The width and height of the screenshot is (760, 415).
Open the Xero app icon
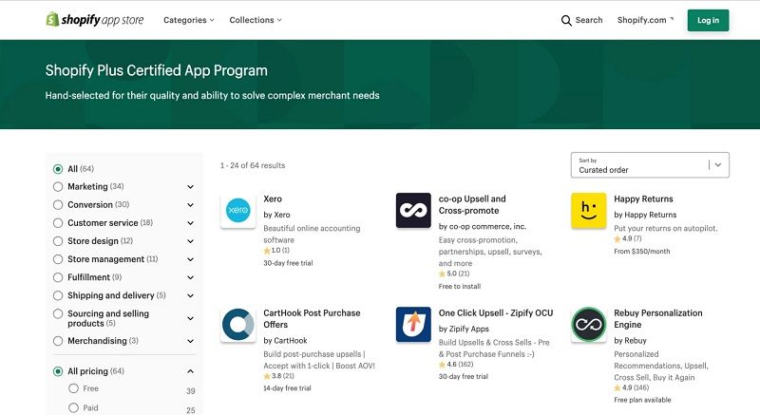click(238, 210)
